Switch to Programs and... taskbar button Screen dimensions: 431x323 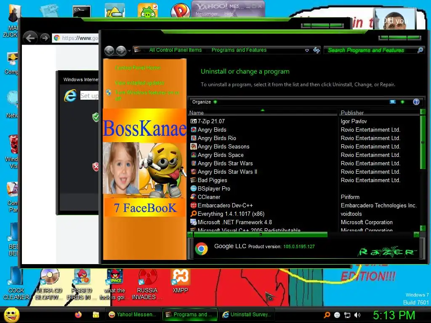click(x=190, y=315)
